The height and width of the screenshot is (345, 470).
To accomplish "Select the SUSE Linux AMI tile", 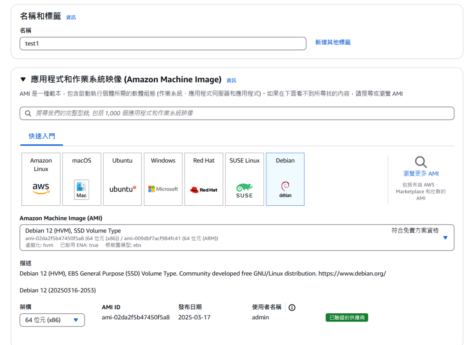I will (x=244, y=179).
